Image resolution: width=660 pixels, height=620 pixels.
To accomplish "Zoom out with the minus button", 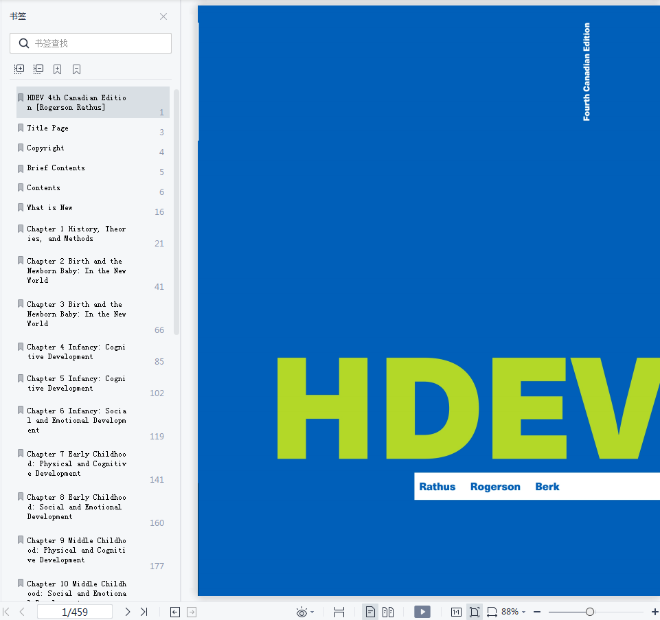I will pos(536,612).
